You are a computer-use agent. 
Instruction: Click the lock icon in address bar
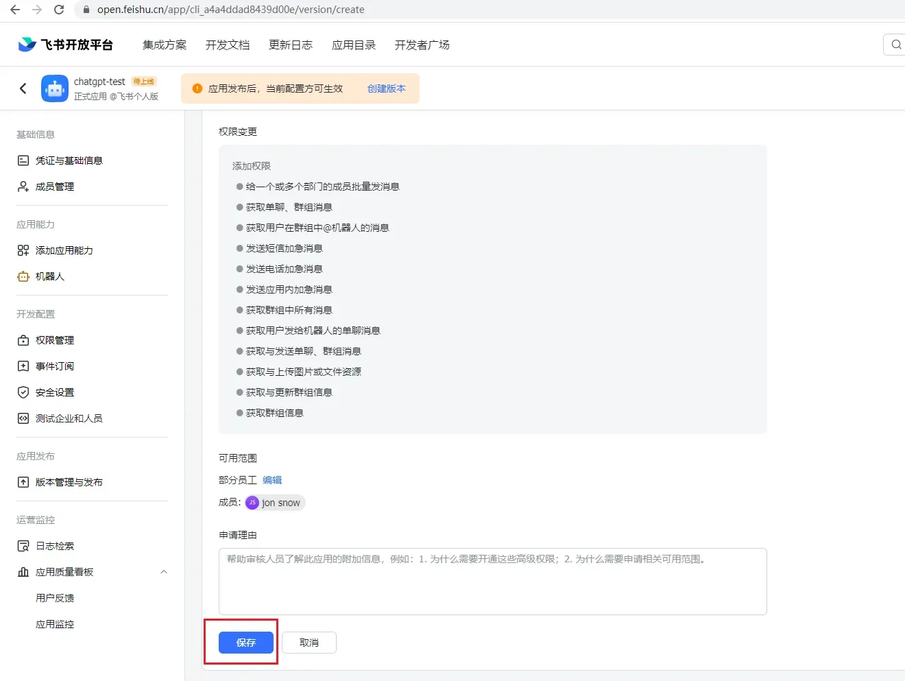86,10
